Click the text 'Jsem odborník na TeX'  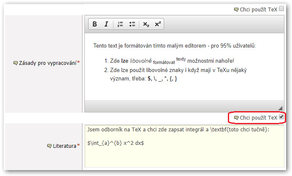[114, 130]
